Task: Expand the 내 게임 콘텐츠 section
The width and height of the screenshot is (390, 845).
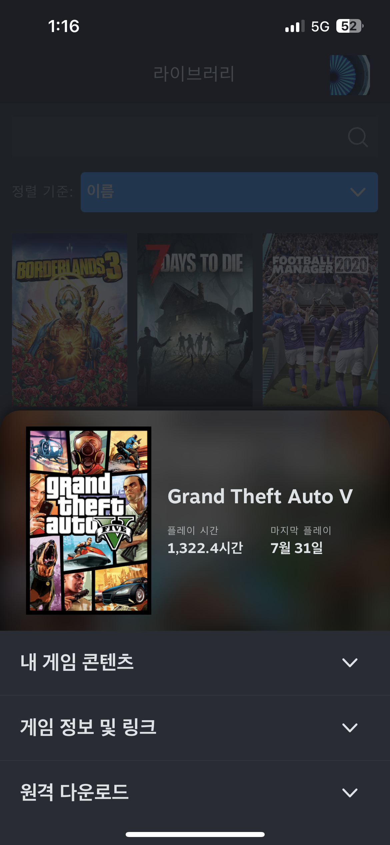Action: (x=195, y=662)
